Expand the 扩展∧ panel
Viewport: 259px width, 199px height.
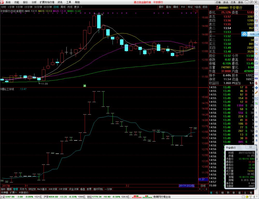click(x=13, y=193)
